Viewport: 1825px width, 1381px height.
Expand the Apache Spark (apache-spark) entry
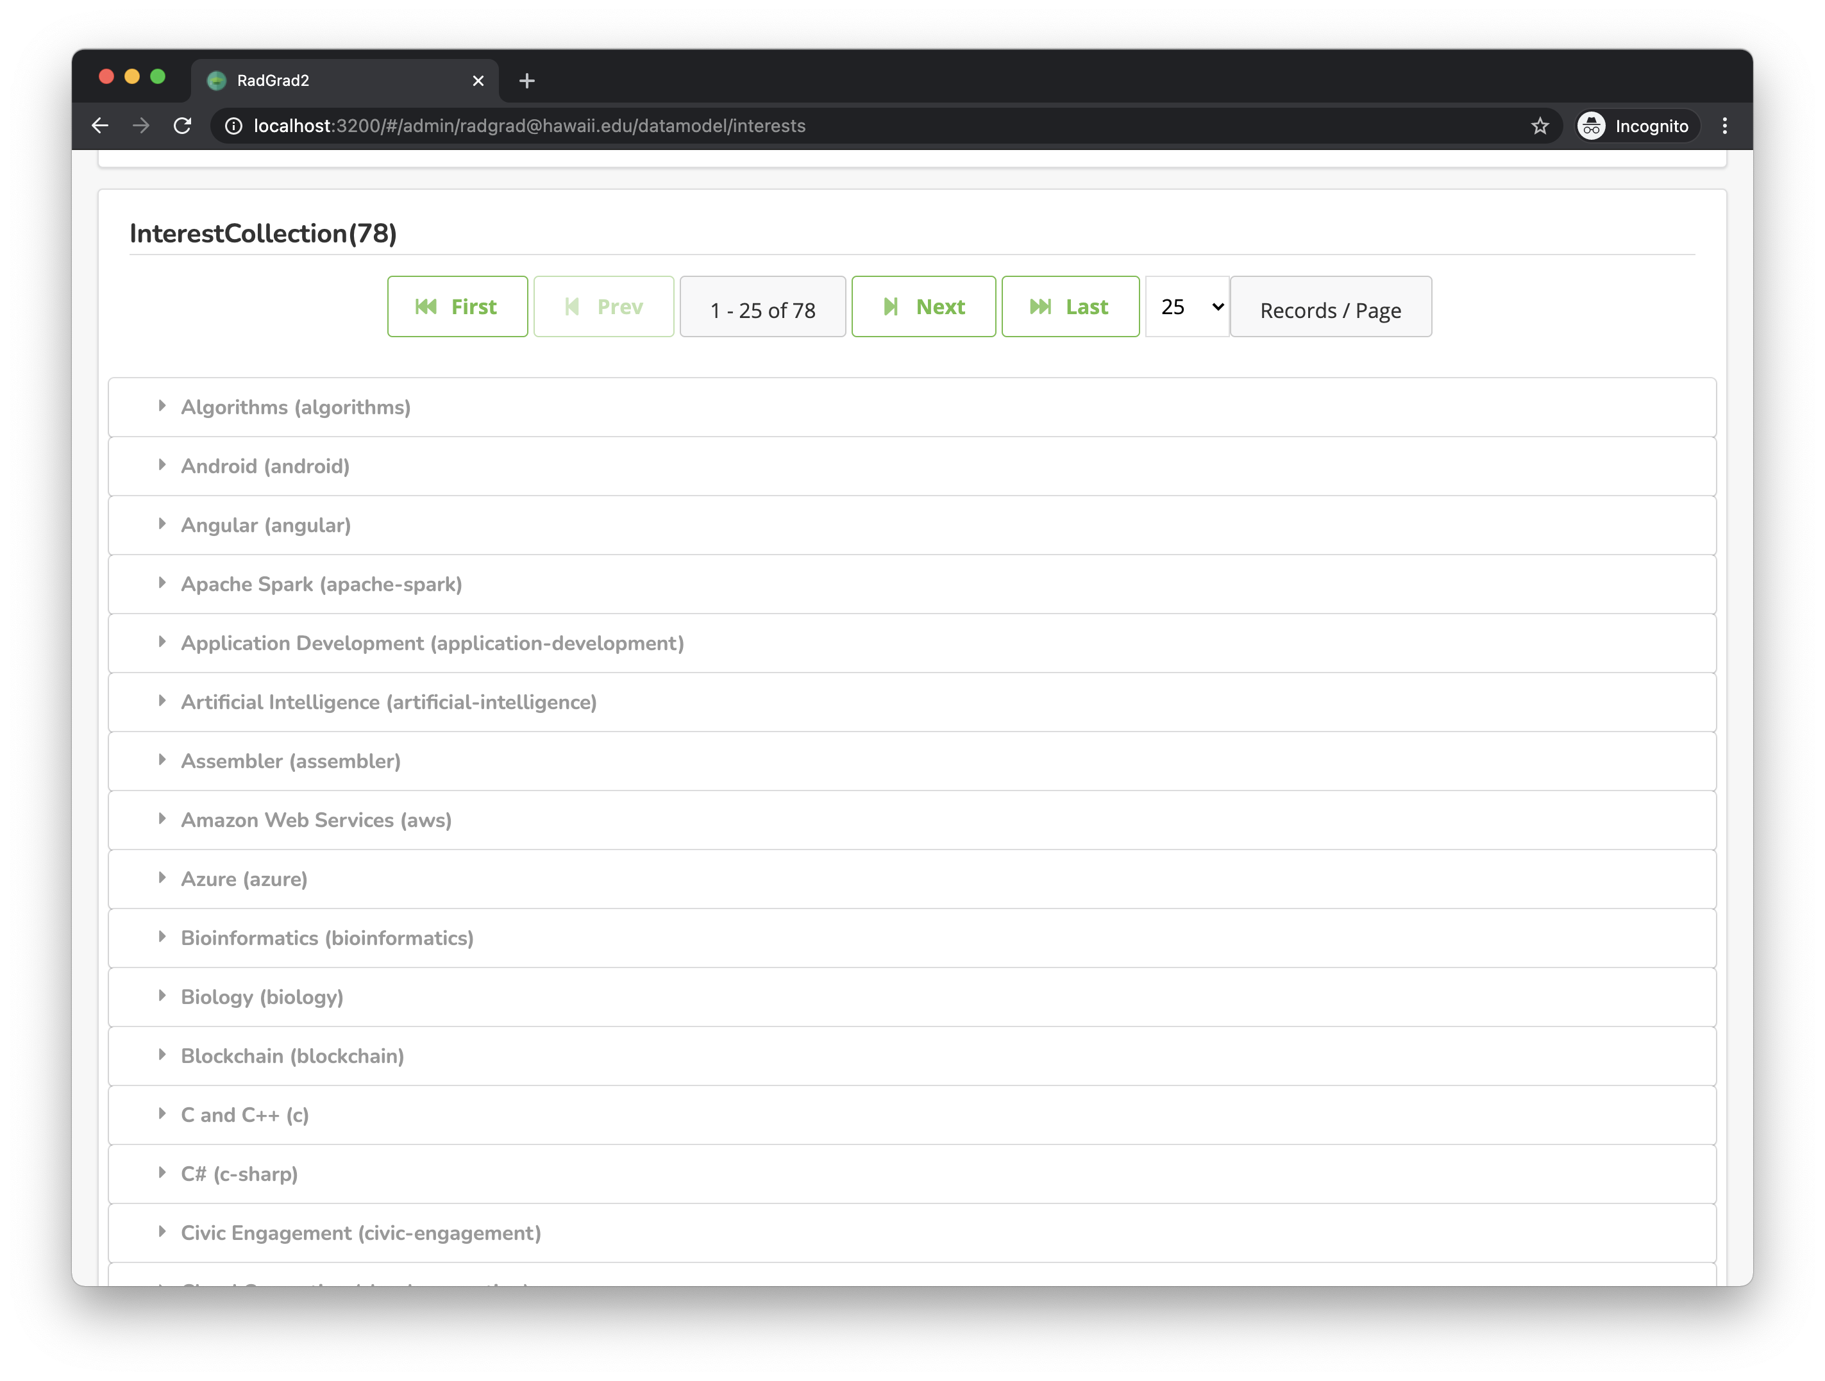(x=912, y=584)
